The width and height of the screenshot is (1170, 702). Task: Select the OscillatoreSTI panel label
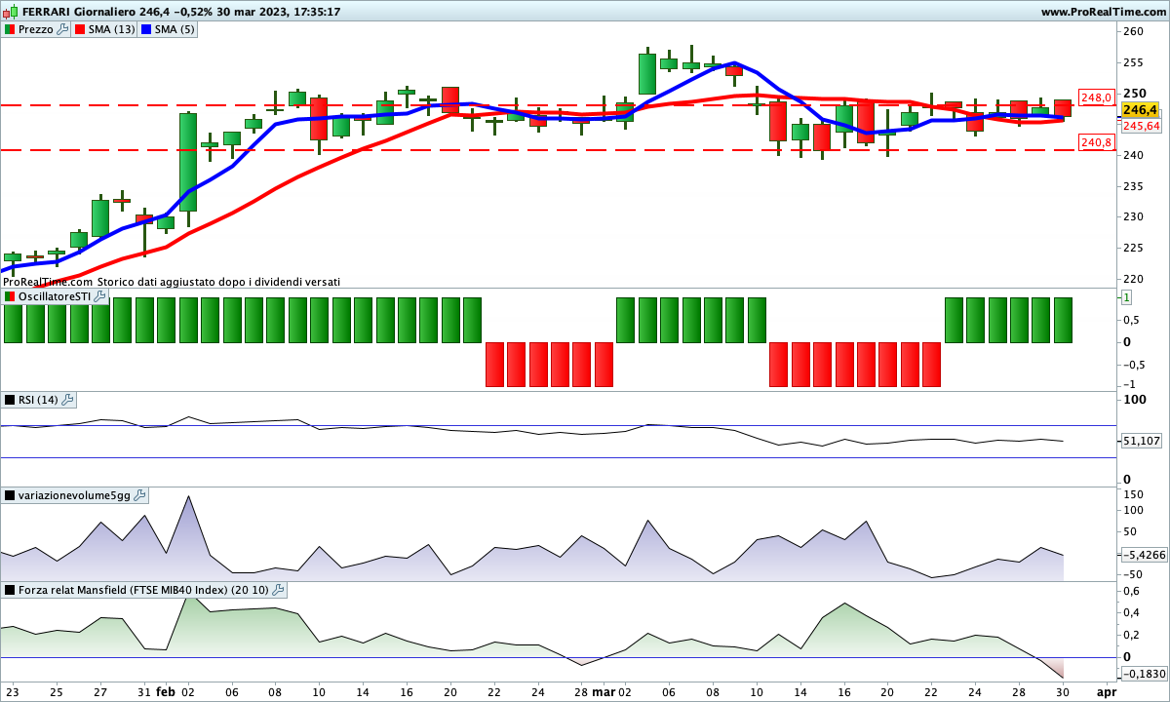[54, 295]
